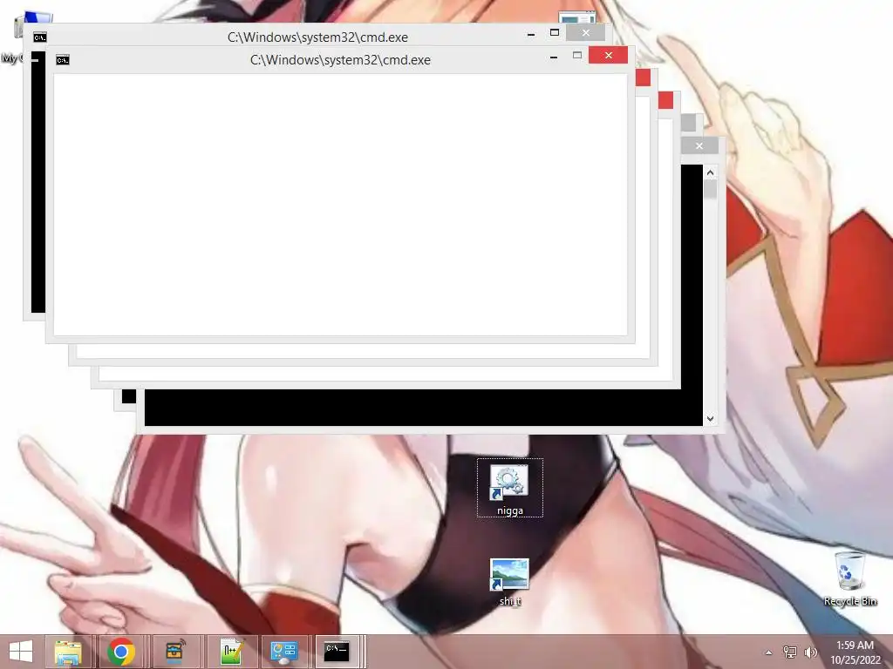893x669 pixels.
Task: Click scrollbar up arrow in rearmost cmd window
Action: 710,172
